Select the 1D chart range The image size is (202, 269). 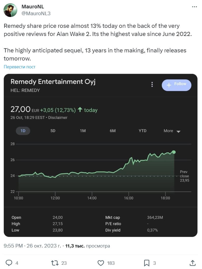coord(23,131)
